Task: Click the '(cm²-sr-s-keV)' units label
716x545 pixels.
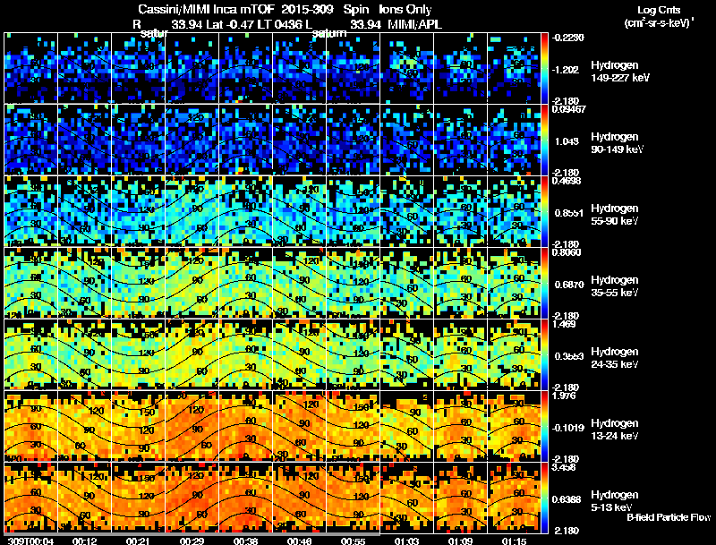Action: (x=659, y=23)
